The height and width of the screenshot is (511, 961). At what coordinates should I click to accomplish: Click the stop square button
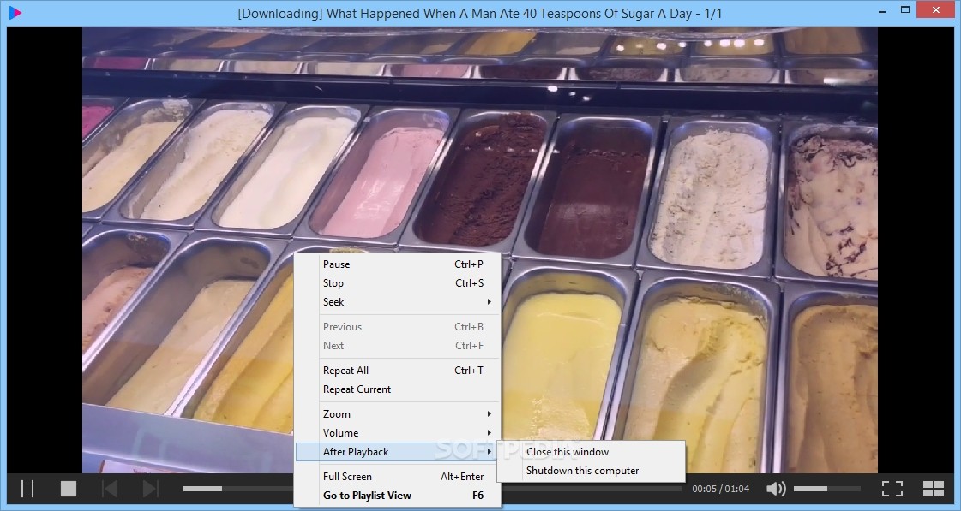[x=69, y=489]
